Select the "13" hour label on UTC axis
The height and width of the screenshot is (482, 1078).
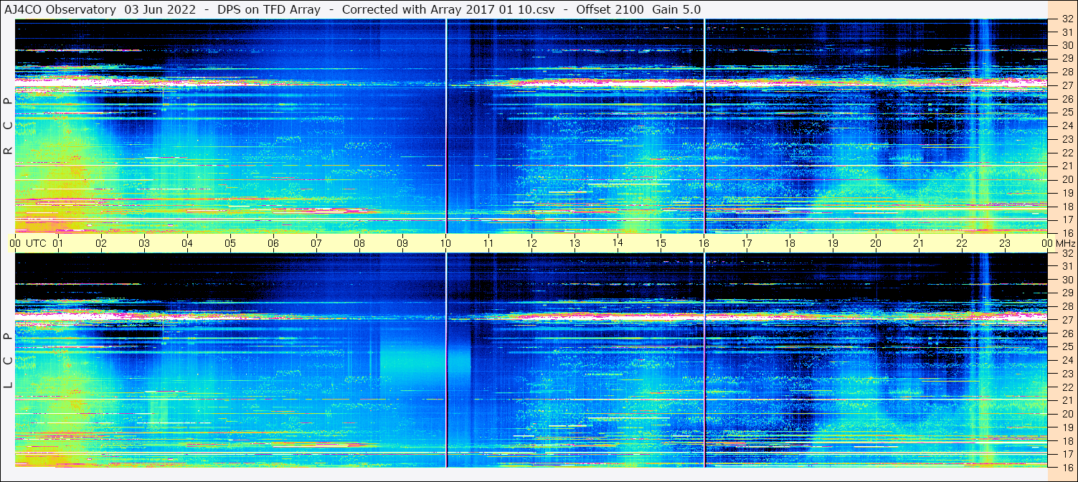(x=575, y=243)
